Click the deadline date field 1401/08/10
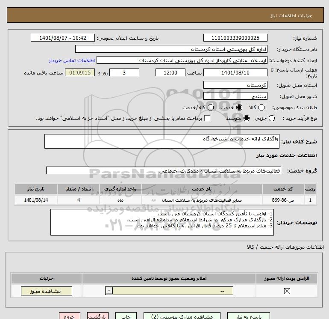329x319 pixels. pos(235,72)
